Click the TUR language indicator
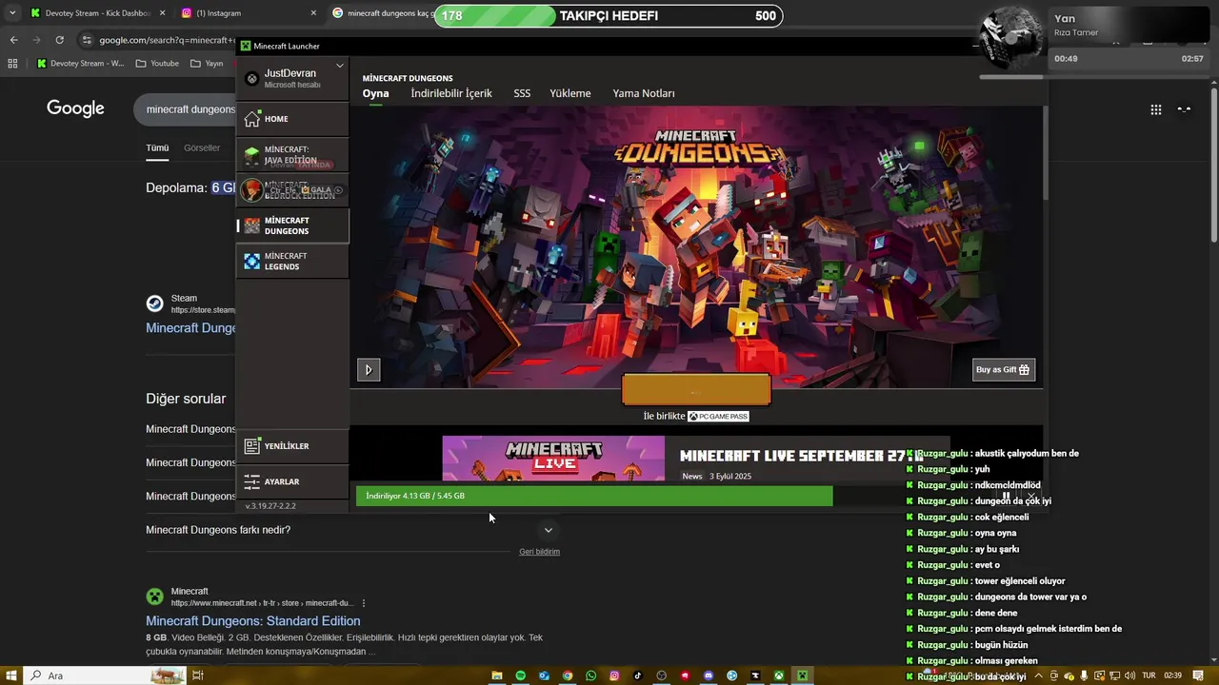This screenshot has height=685, width=1219. [x=1149, y=675]
